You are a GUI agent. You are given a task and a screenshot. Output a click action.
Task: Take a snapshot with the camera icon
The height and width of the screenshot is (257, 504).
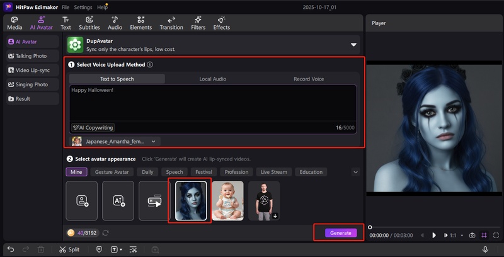(472, 235)
